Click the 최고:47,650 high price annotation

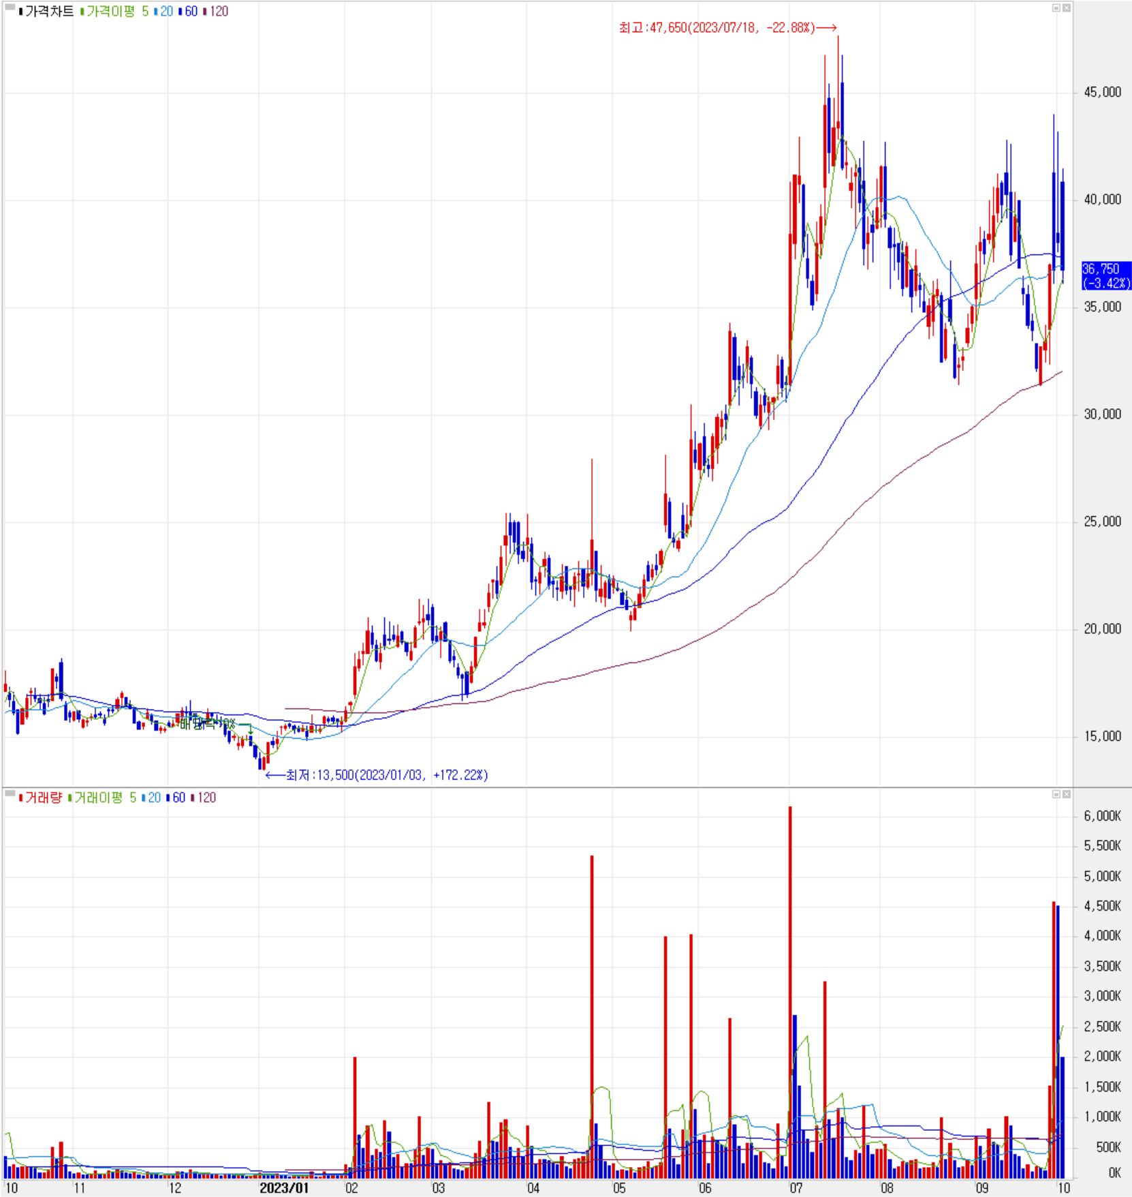point(727,28)
